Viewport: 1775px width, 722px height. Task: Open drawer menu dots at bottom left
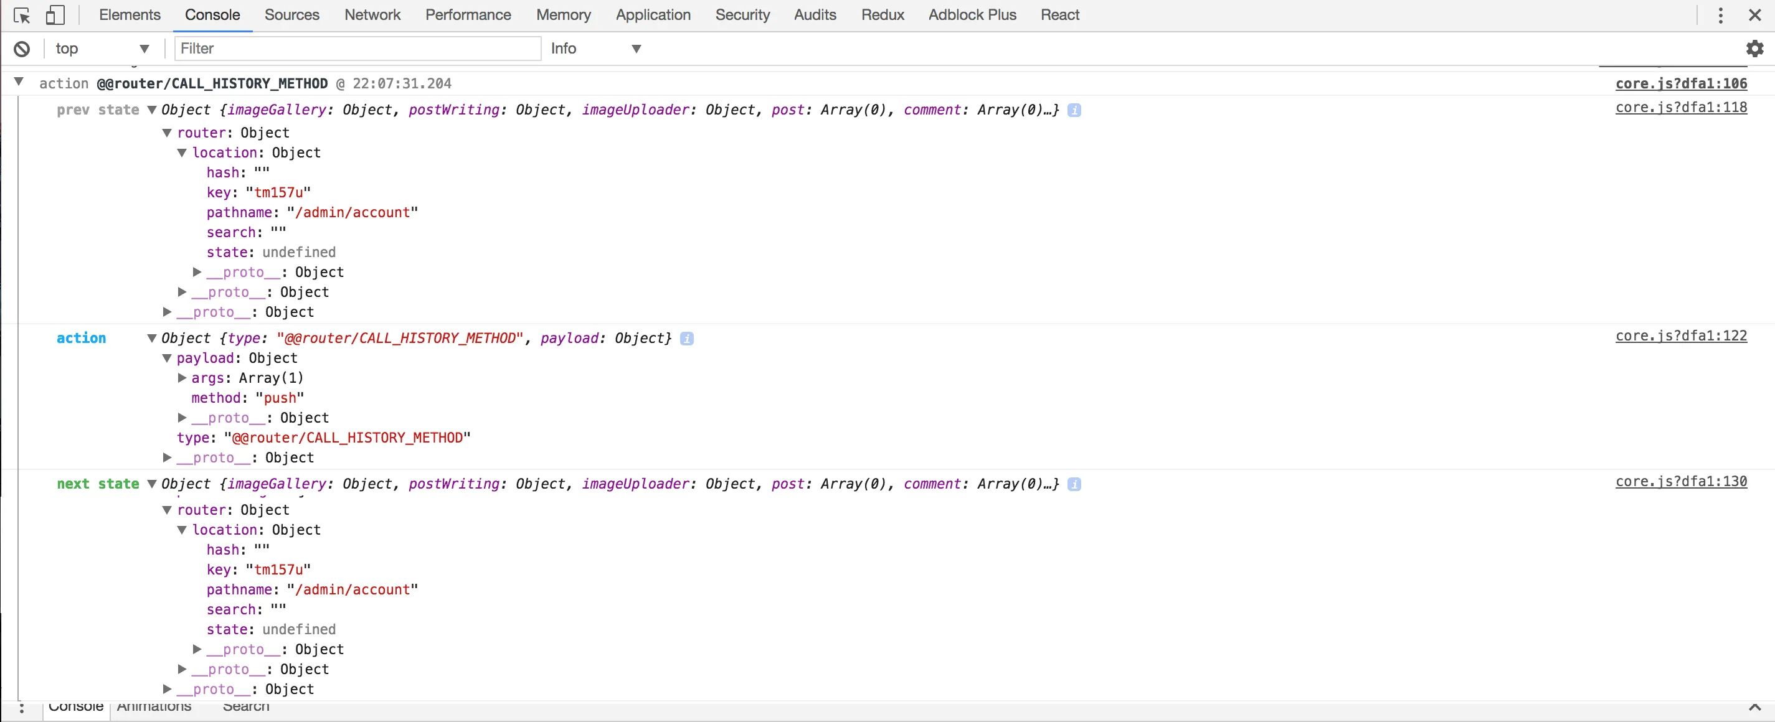pyautogui.click(x=22, y=708)
